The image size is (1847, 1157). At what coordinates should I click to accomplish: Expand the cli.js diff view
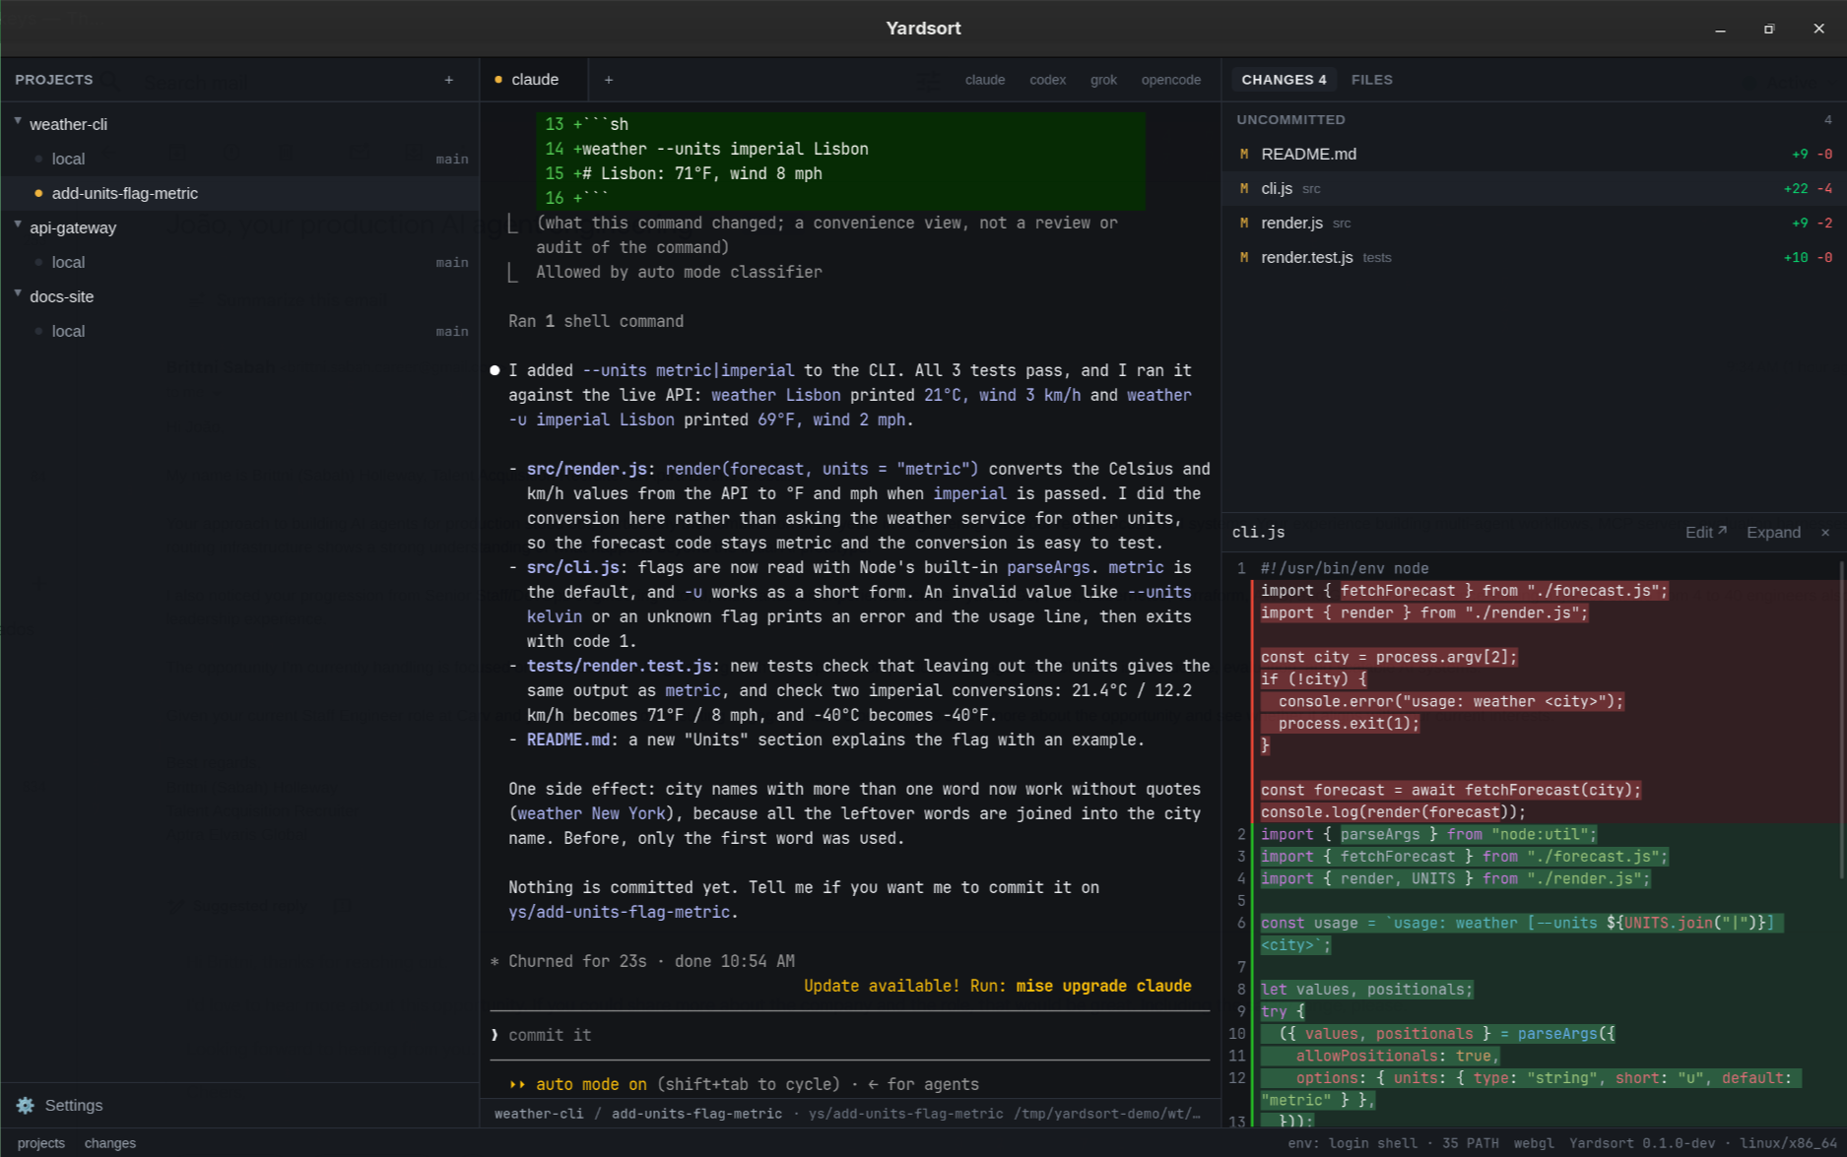tap(1773, 532)
